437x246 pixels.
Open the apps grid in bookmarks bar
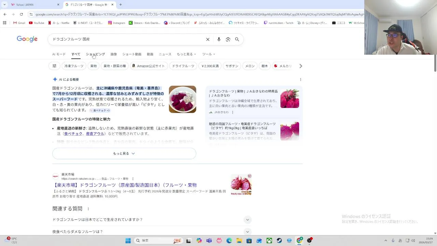(4, 23)
